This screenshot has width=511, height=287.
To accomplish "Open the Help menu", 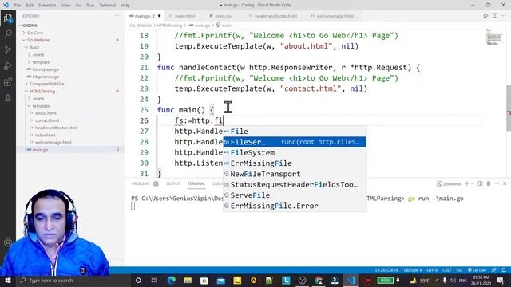I will 125,5.
